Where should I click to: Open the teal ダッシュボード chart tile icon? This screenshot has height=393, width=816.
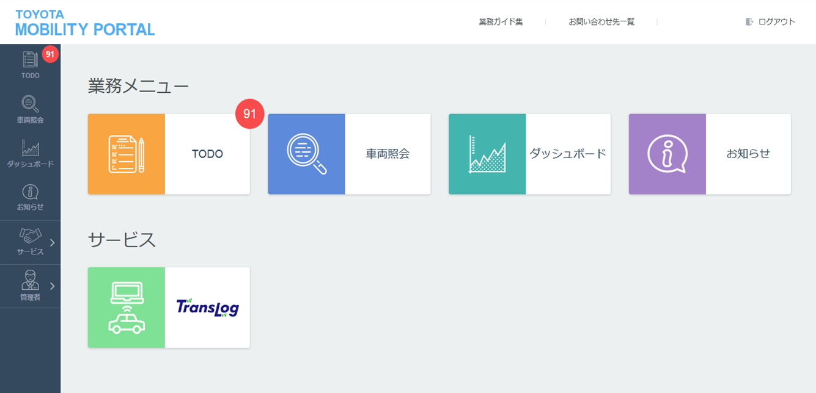click(x=487, y=154)
